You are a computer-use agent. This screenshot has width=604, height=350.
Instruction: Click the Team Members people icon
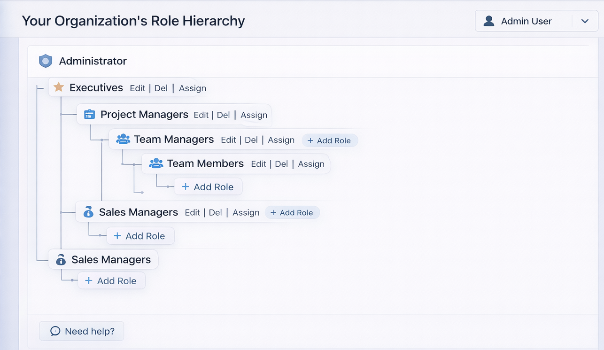click(156, 163)
